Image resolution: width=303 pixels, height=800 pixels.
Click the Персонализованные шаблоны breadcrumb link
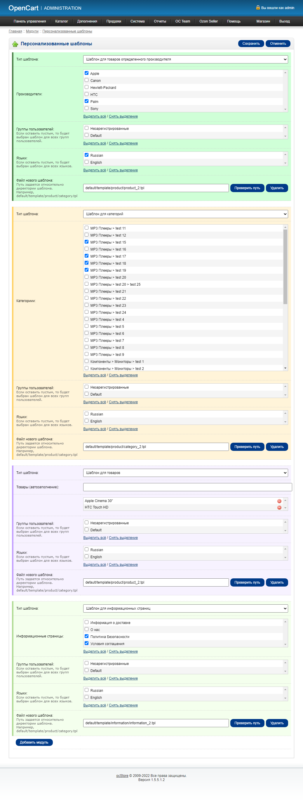click(67, 31)
